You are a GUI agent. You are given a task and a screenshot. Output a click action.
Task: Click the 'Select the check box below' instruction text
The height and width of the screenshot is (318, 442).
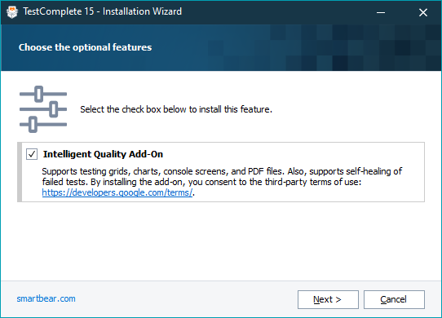pyautogui.click(x=176, y=109)
